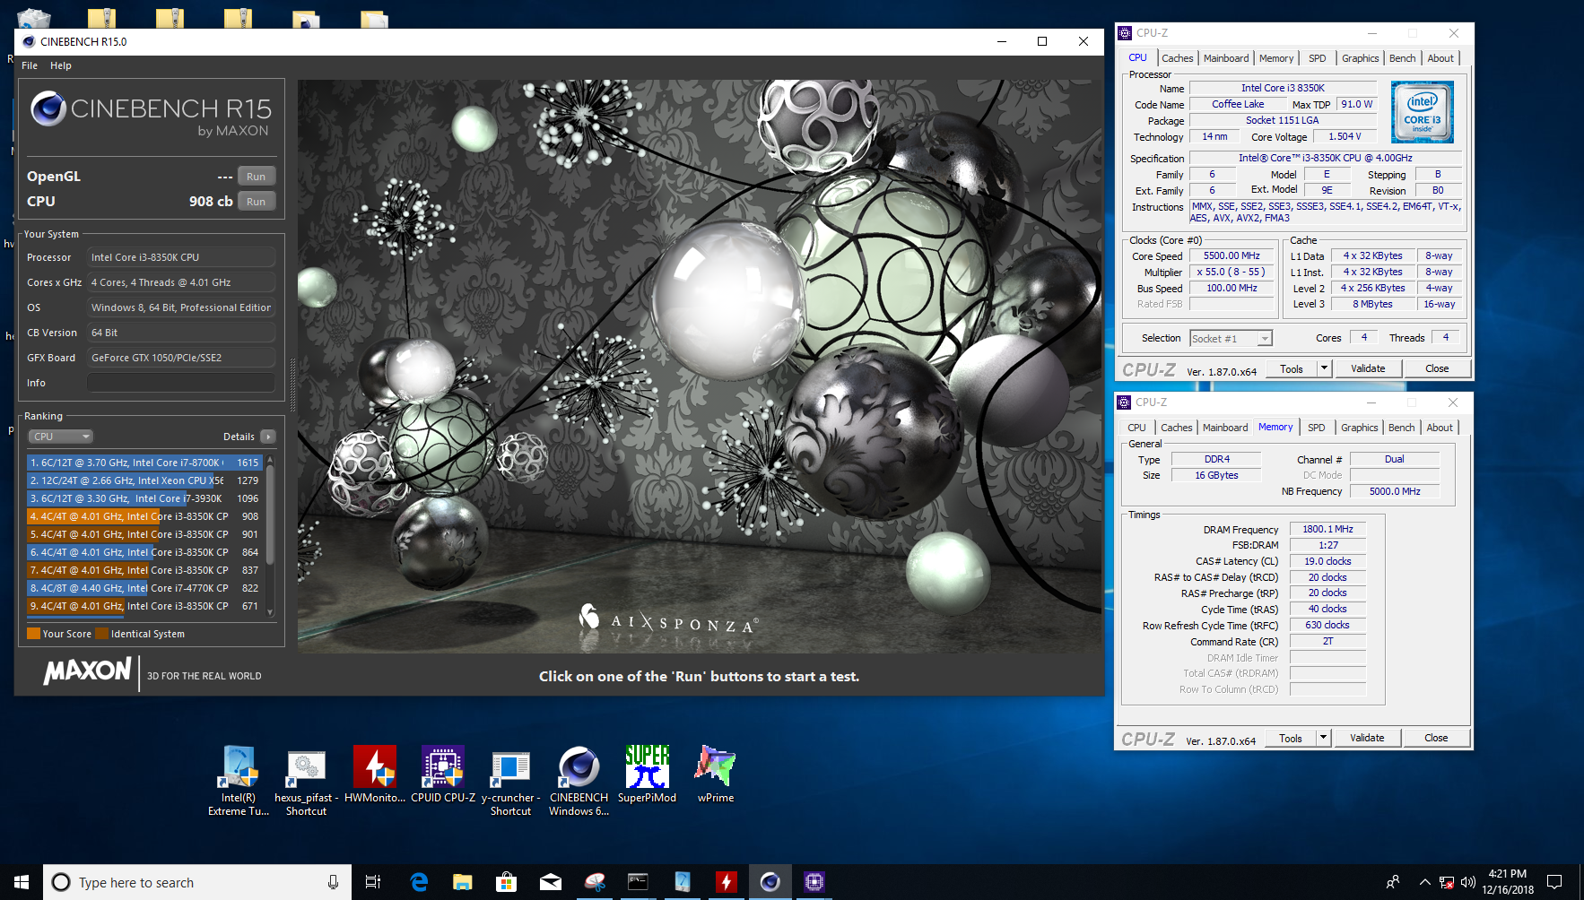Viewport: 1584px width, 900px height.
Task: Open the Windows Start menu
Action: tap(22, 882)
